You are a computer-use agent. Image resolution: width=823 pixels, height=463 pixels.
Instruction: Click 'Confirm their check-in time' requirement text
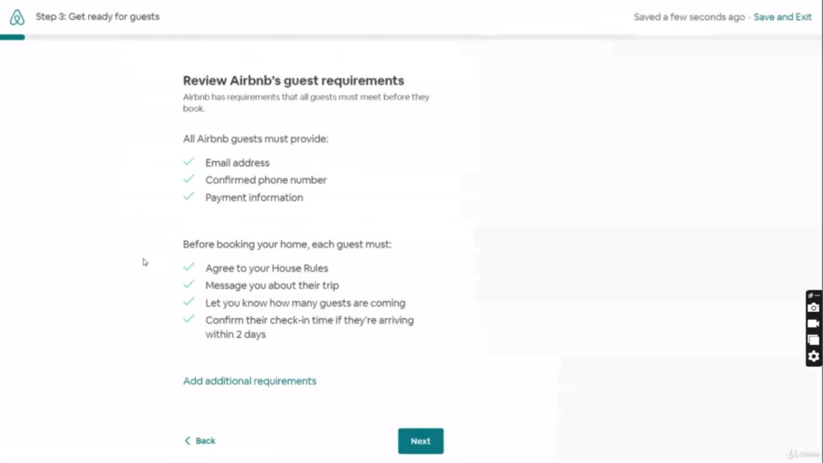pyautogui.click(x=309, y=327)
